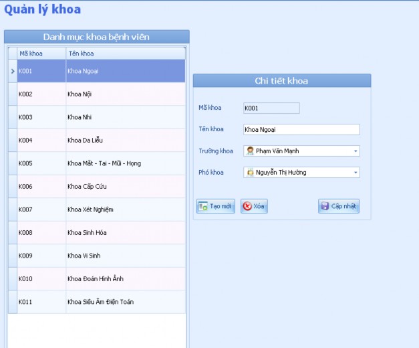
Task: Sort by the Tên khoa column header
Action: [x=124, y=54]
